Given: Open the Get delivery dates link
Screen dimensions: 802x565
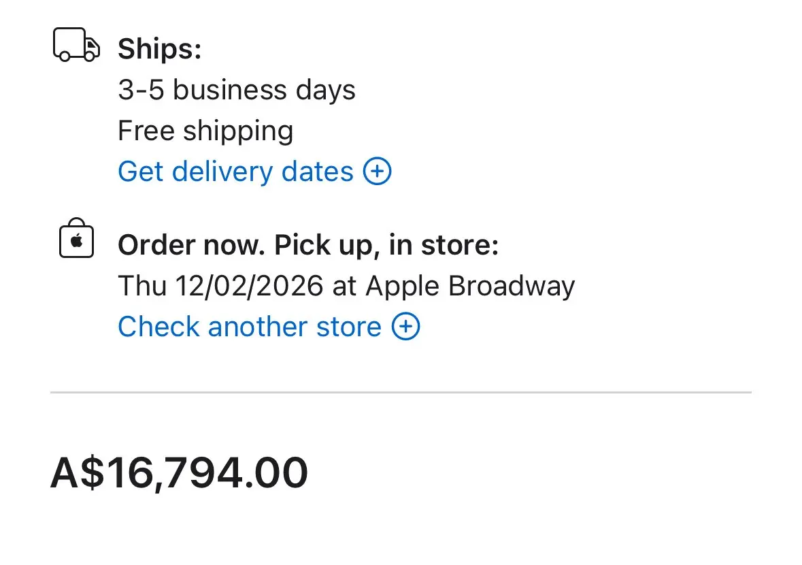Looking at the screenshot, I should coord(235,172).
